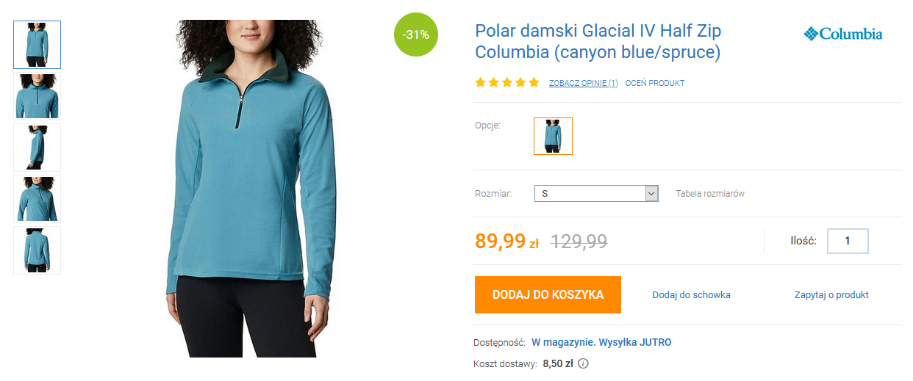Select the third side-view thumbnail

[x=37, y=147]
